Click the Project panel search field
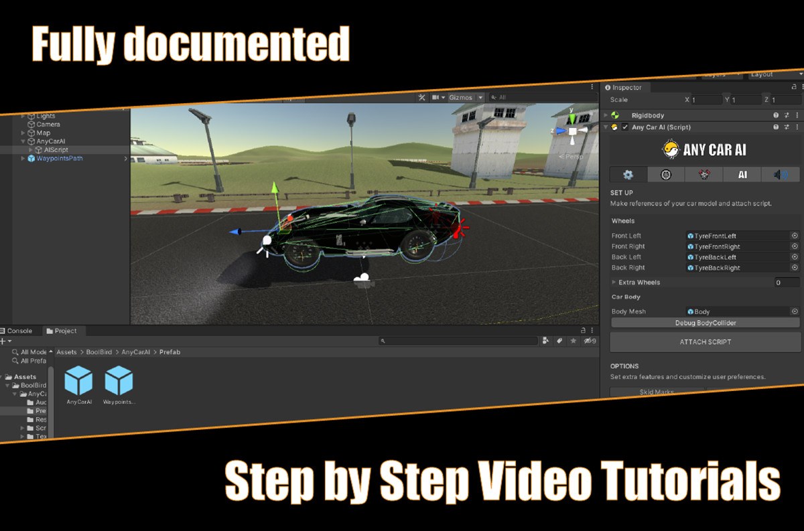The image size is (804, 531). pos(459,341)
